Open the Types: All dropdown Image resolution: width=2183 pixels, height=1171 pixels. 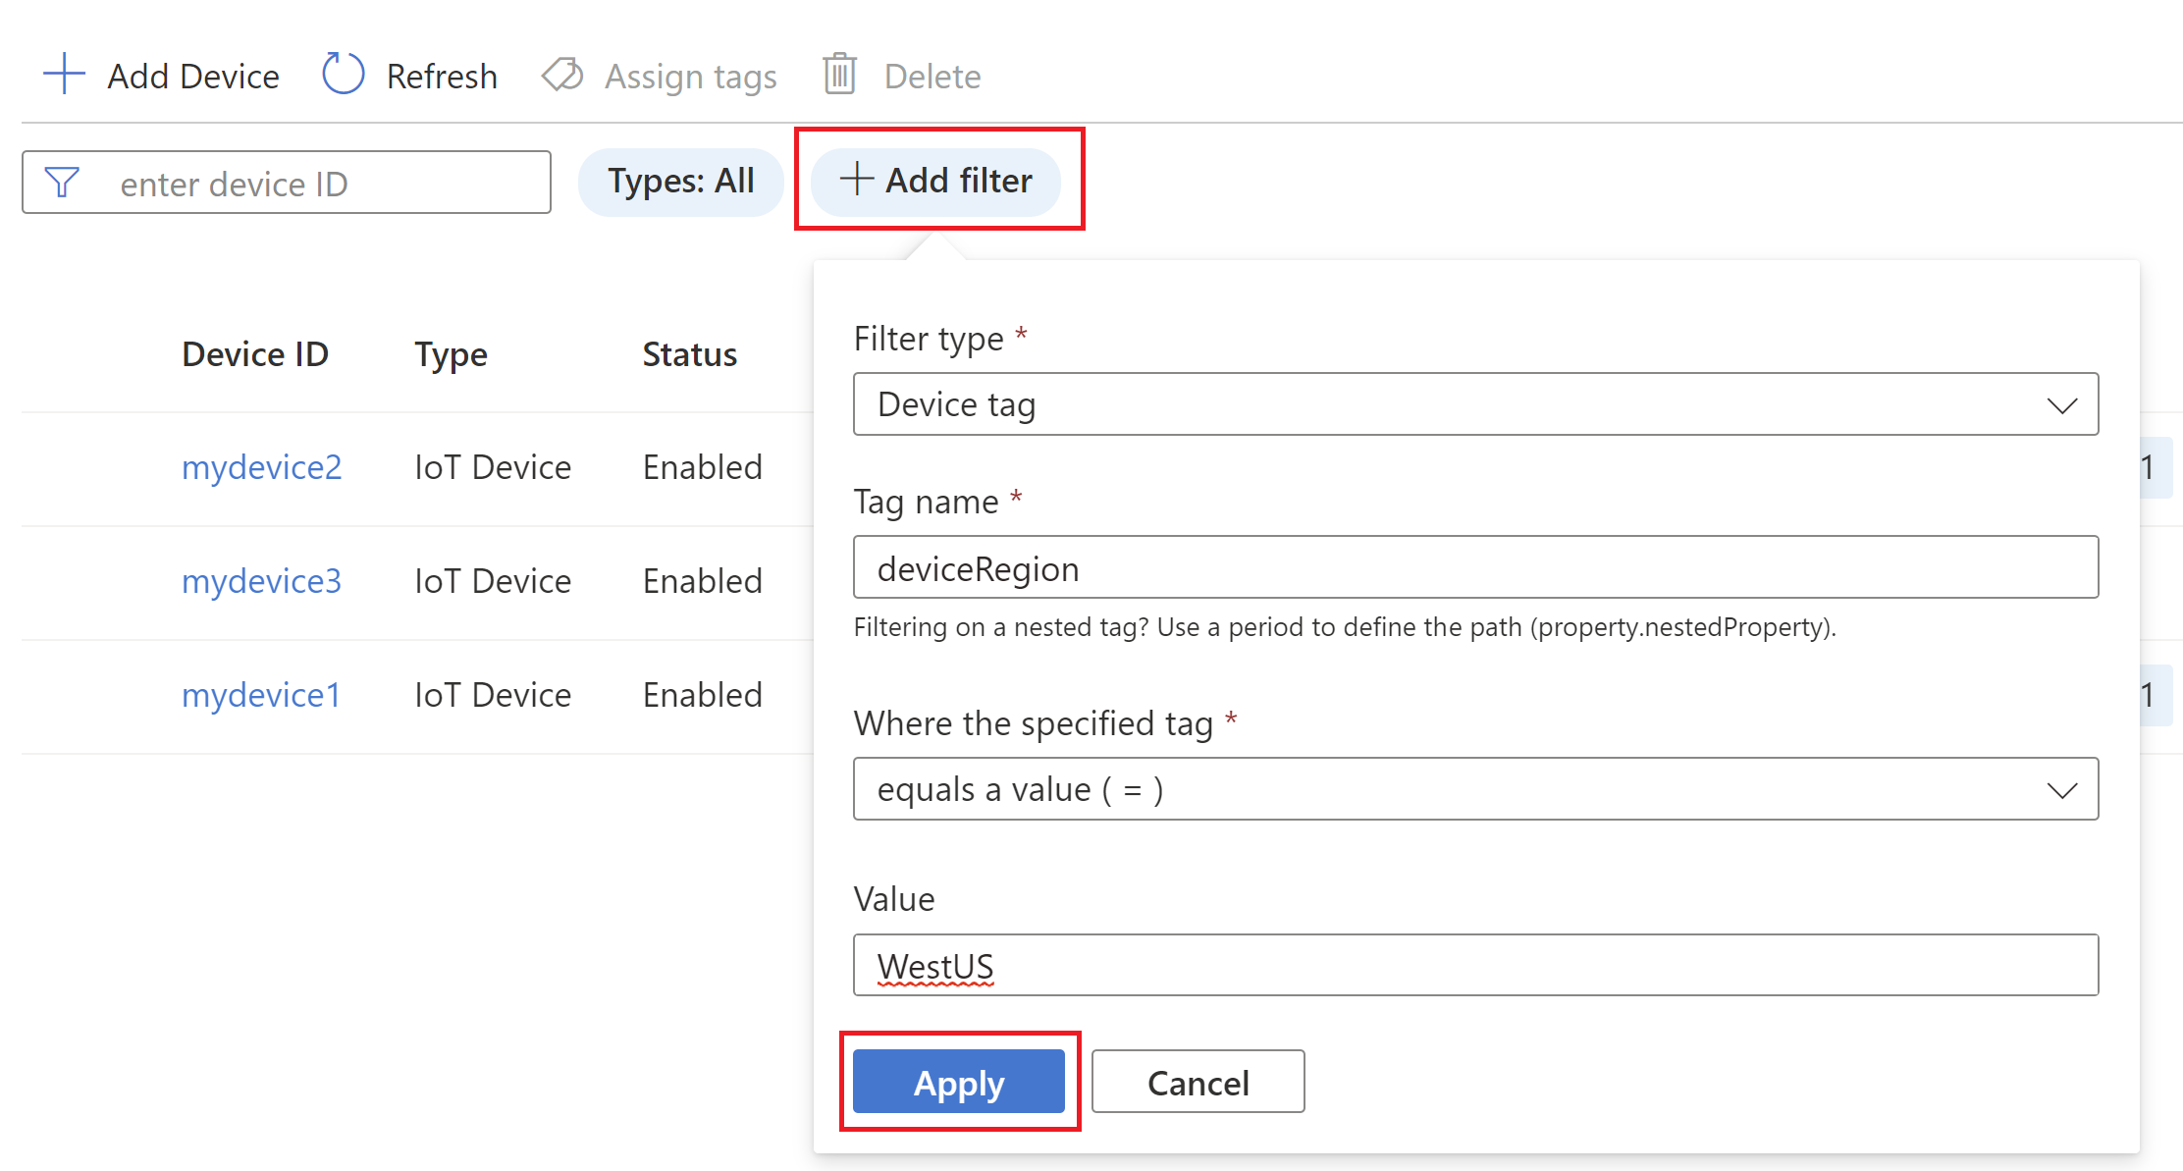tap(680, 181)
